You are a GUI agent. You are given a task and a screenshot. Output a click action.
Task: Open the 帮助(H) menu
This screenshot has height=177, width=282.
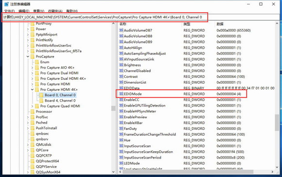click(x=72, y=11)
